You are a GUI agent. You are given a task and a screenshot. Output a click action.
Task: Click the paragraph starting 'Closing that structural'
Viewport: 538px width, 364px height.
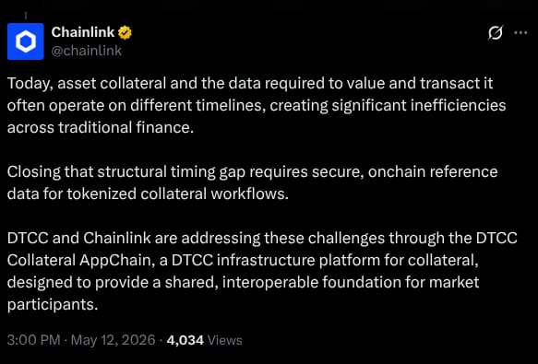[x=252, y=182]
